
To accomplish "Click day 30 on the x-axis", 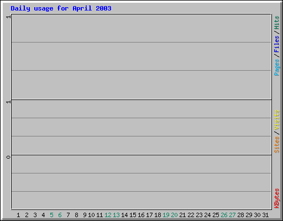I will click(x=257, y=215).
